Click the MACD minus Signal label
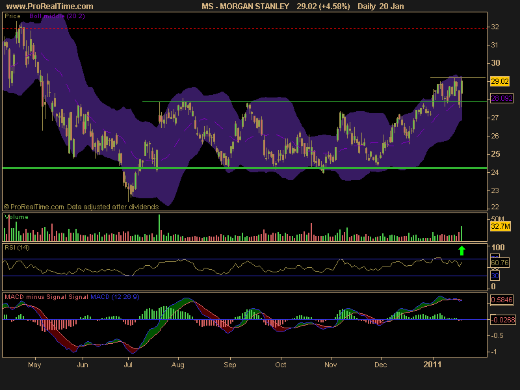The height and width of the screenshot is (390, 520). (x=36, y=297)
